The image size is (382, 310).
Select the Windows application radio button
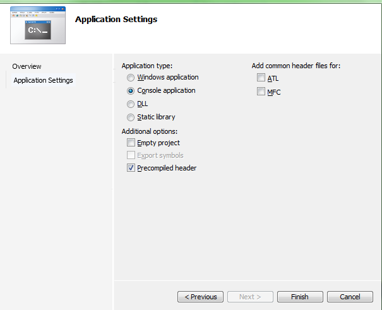(131, 78)
